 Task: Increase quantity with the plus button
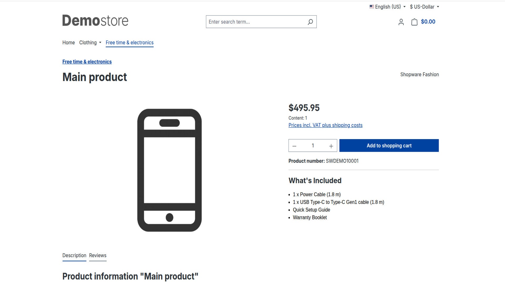click(331, 146)
